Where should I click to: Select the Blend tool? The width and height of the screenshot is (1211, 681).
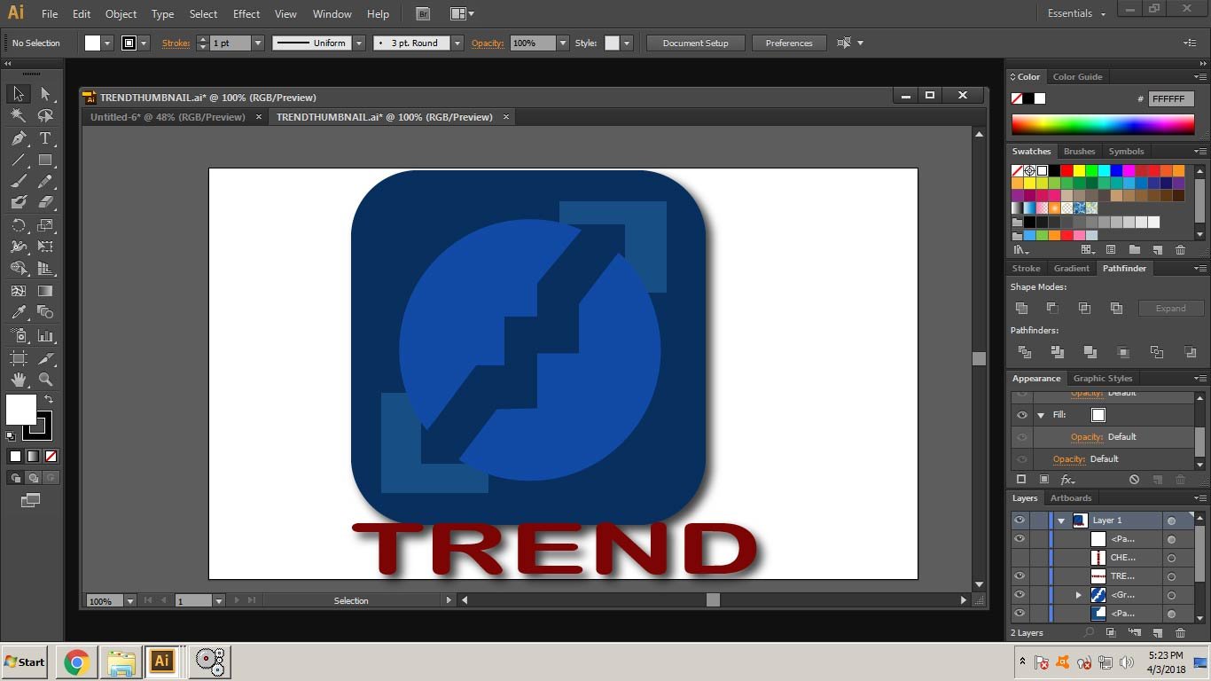click(x=45, y=312)
